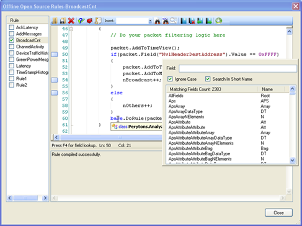Open the Insert dropdown list

pyautogui.click(x=150, y=21)
